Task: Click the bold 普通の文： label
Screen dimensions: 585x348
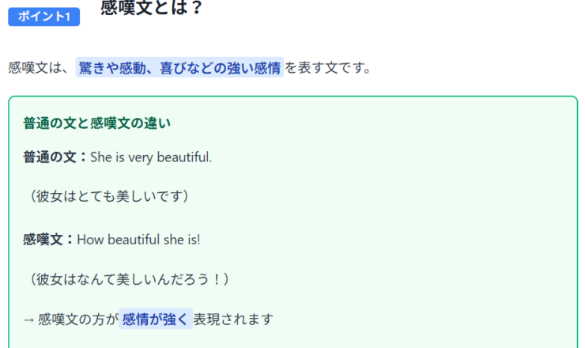Action: pyautogui.click(x=55, y=157)
